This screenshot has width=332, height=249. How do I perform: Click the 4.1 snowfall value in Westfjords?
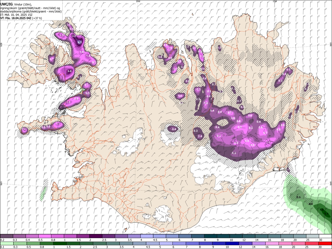[80, 42]
